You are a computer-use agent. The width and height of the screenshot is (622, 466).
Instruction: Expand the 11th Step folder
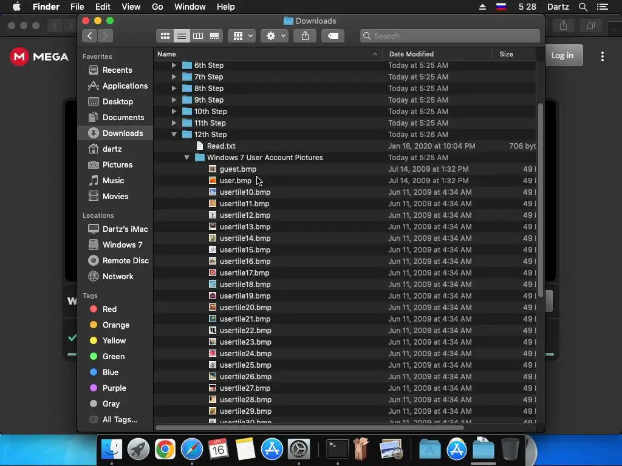(174, 123)
